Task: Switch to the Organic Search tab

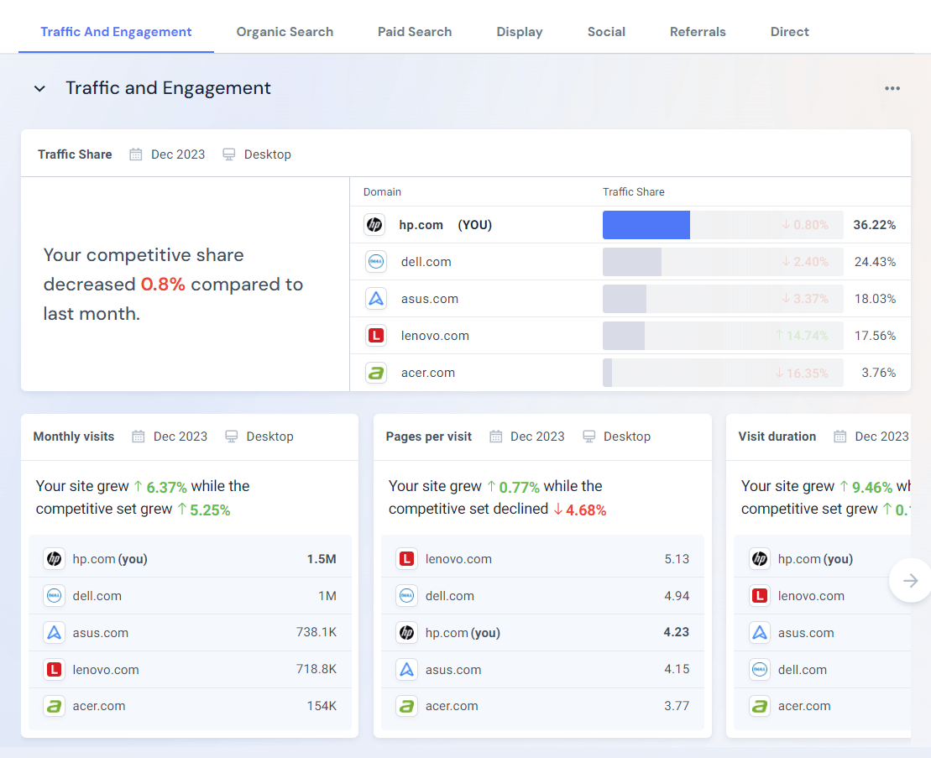Action: click(x=285, y=32)
